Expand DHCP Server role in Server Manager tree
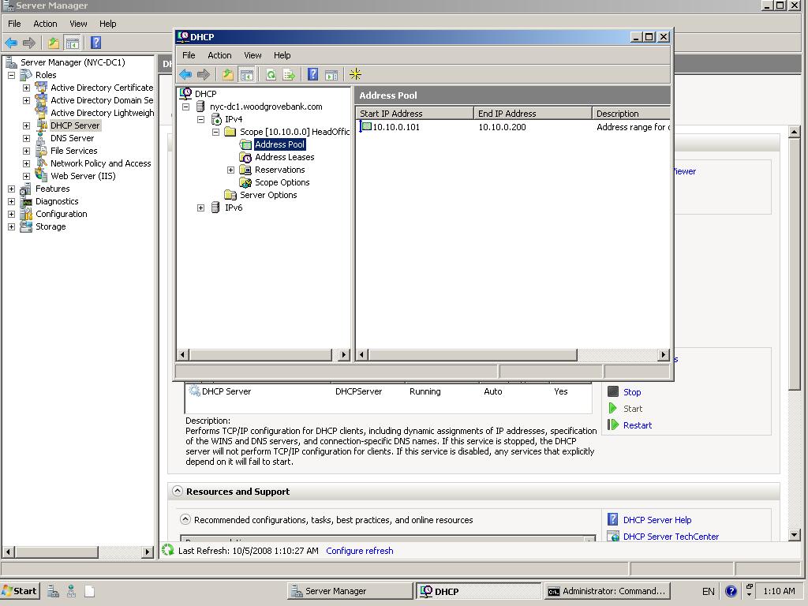The width and height of the screenshot is (808, 606). [26, 125]
